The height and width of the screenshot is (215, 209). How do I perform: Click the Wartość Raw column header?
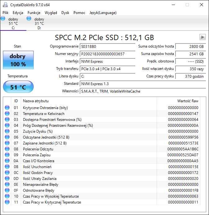(x=179, y=101)
